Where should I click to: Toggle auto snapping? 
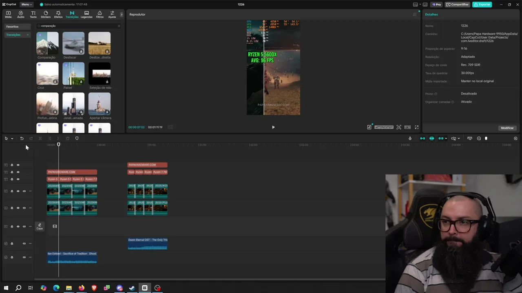click(431, 138)
